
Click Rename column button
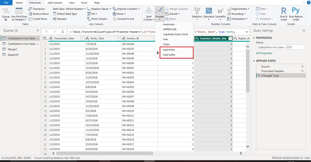click(60, 19)
